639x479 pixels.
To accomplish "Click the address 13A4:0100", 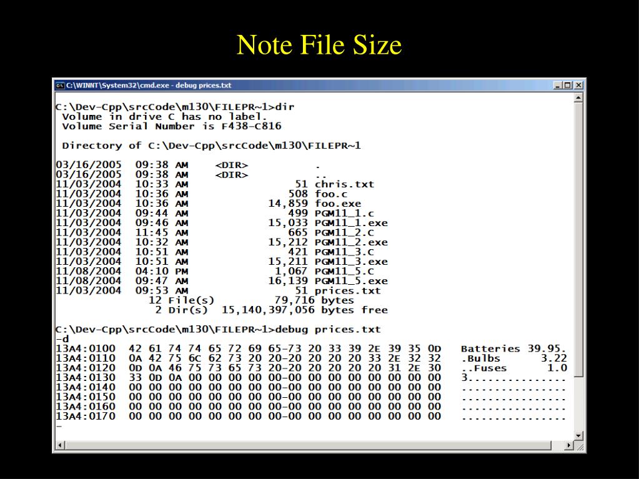I will (x=86, y=349).
